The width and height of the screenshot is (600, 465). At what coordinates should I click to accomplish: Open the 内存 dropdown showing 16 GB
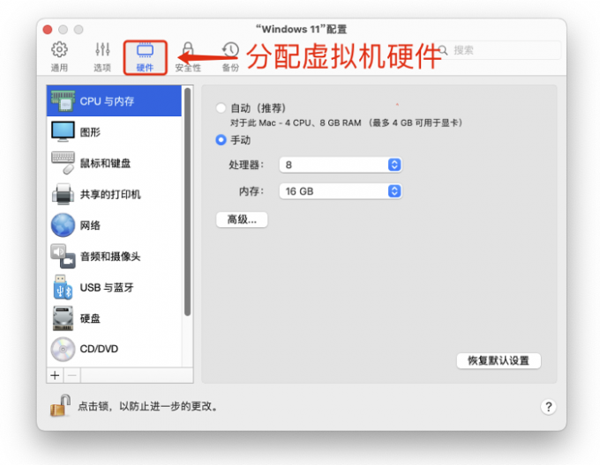click(x=341, y=191)
